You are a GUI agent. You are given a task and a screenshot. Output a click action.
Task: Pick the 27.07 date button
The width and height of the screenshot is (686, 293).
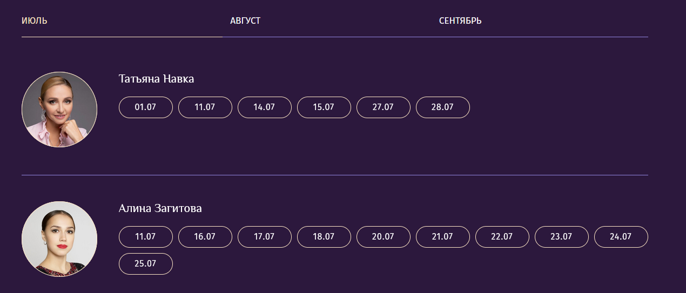(383, 107)
